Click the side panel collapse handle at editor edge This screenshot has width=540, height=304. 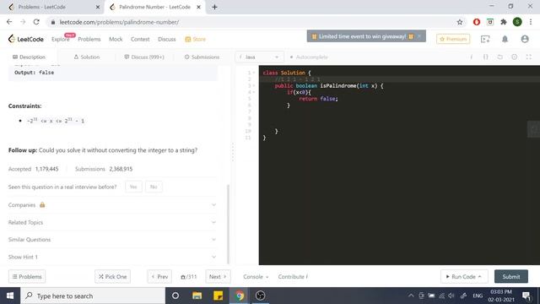(534, 129)
